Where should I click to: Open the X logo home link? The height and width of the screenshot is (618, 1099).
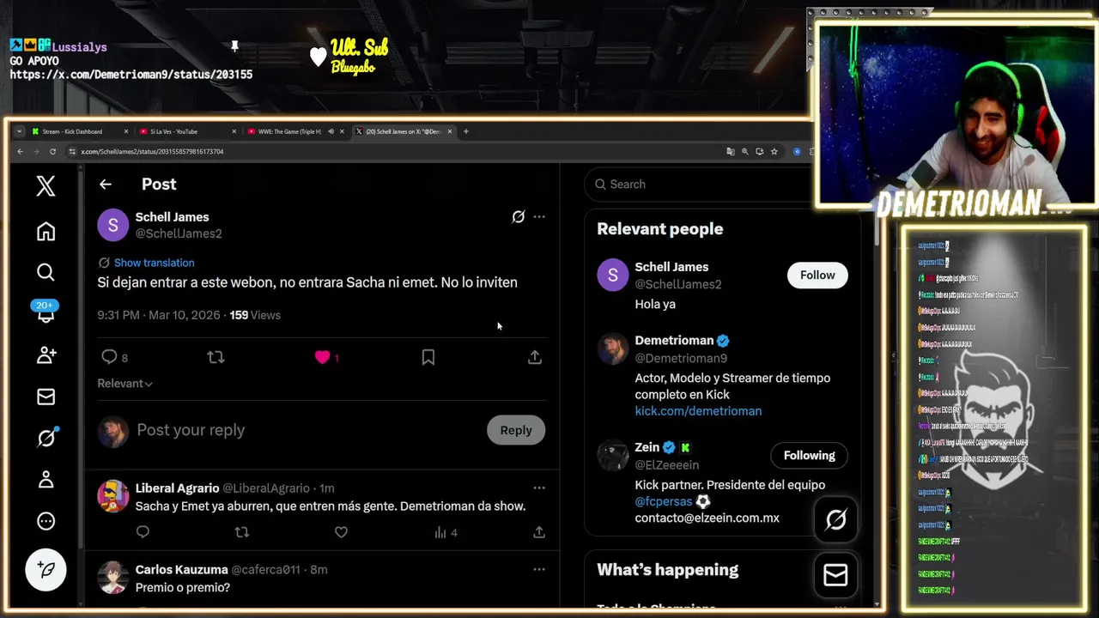tap(46, 185)
